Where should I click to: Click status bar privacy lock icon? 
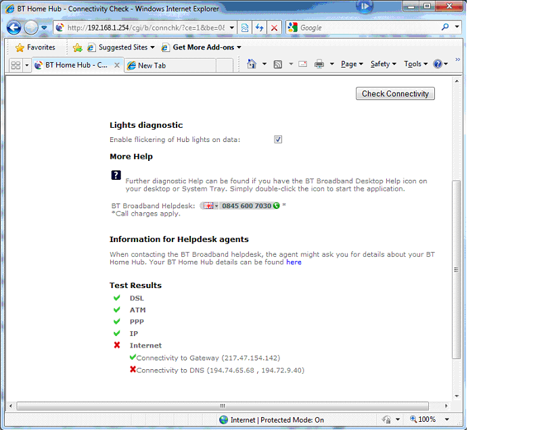click(x=386, y=419)
